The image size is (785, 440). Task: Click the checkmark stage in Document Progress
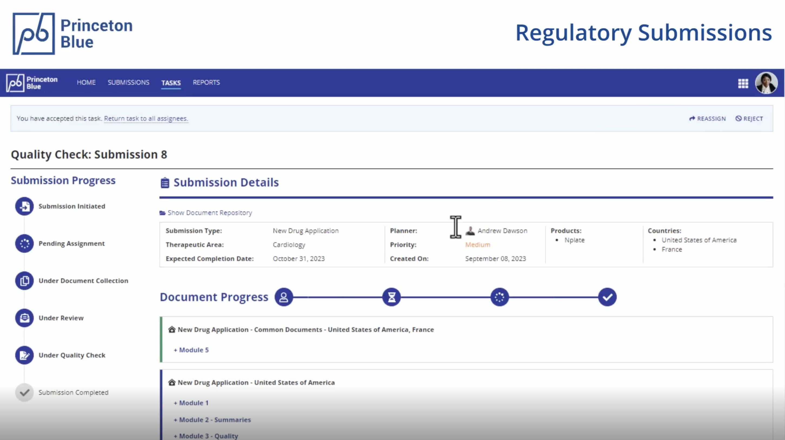click(607, 297)
